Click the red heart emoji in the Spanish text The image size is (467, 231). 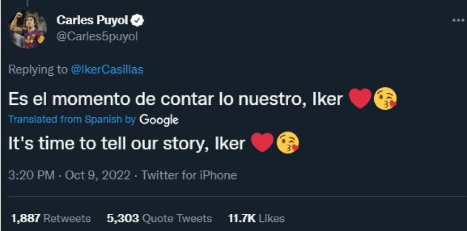(x=360, y=99)
